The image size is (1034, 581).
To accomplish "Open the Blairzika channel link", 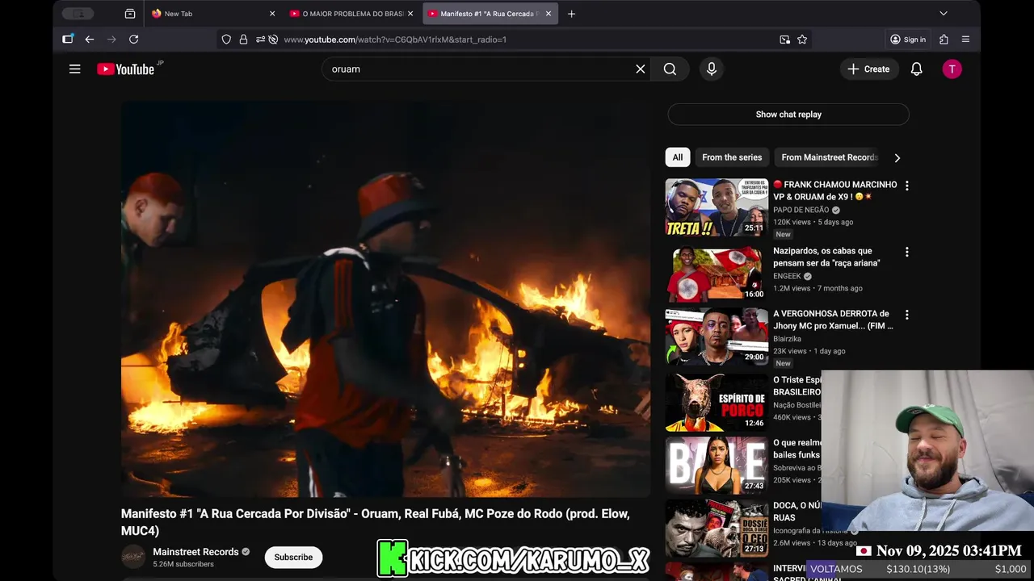I will click(787, 339).
